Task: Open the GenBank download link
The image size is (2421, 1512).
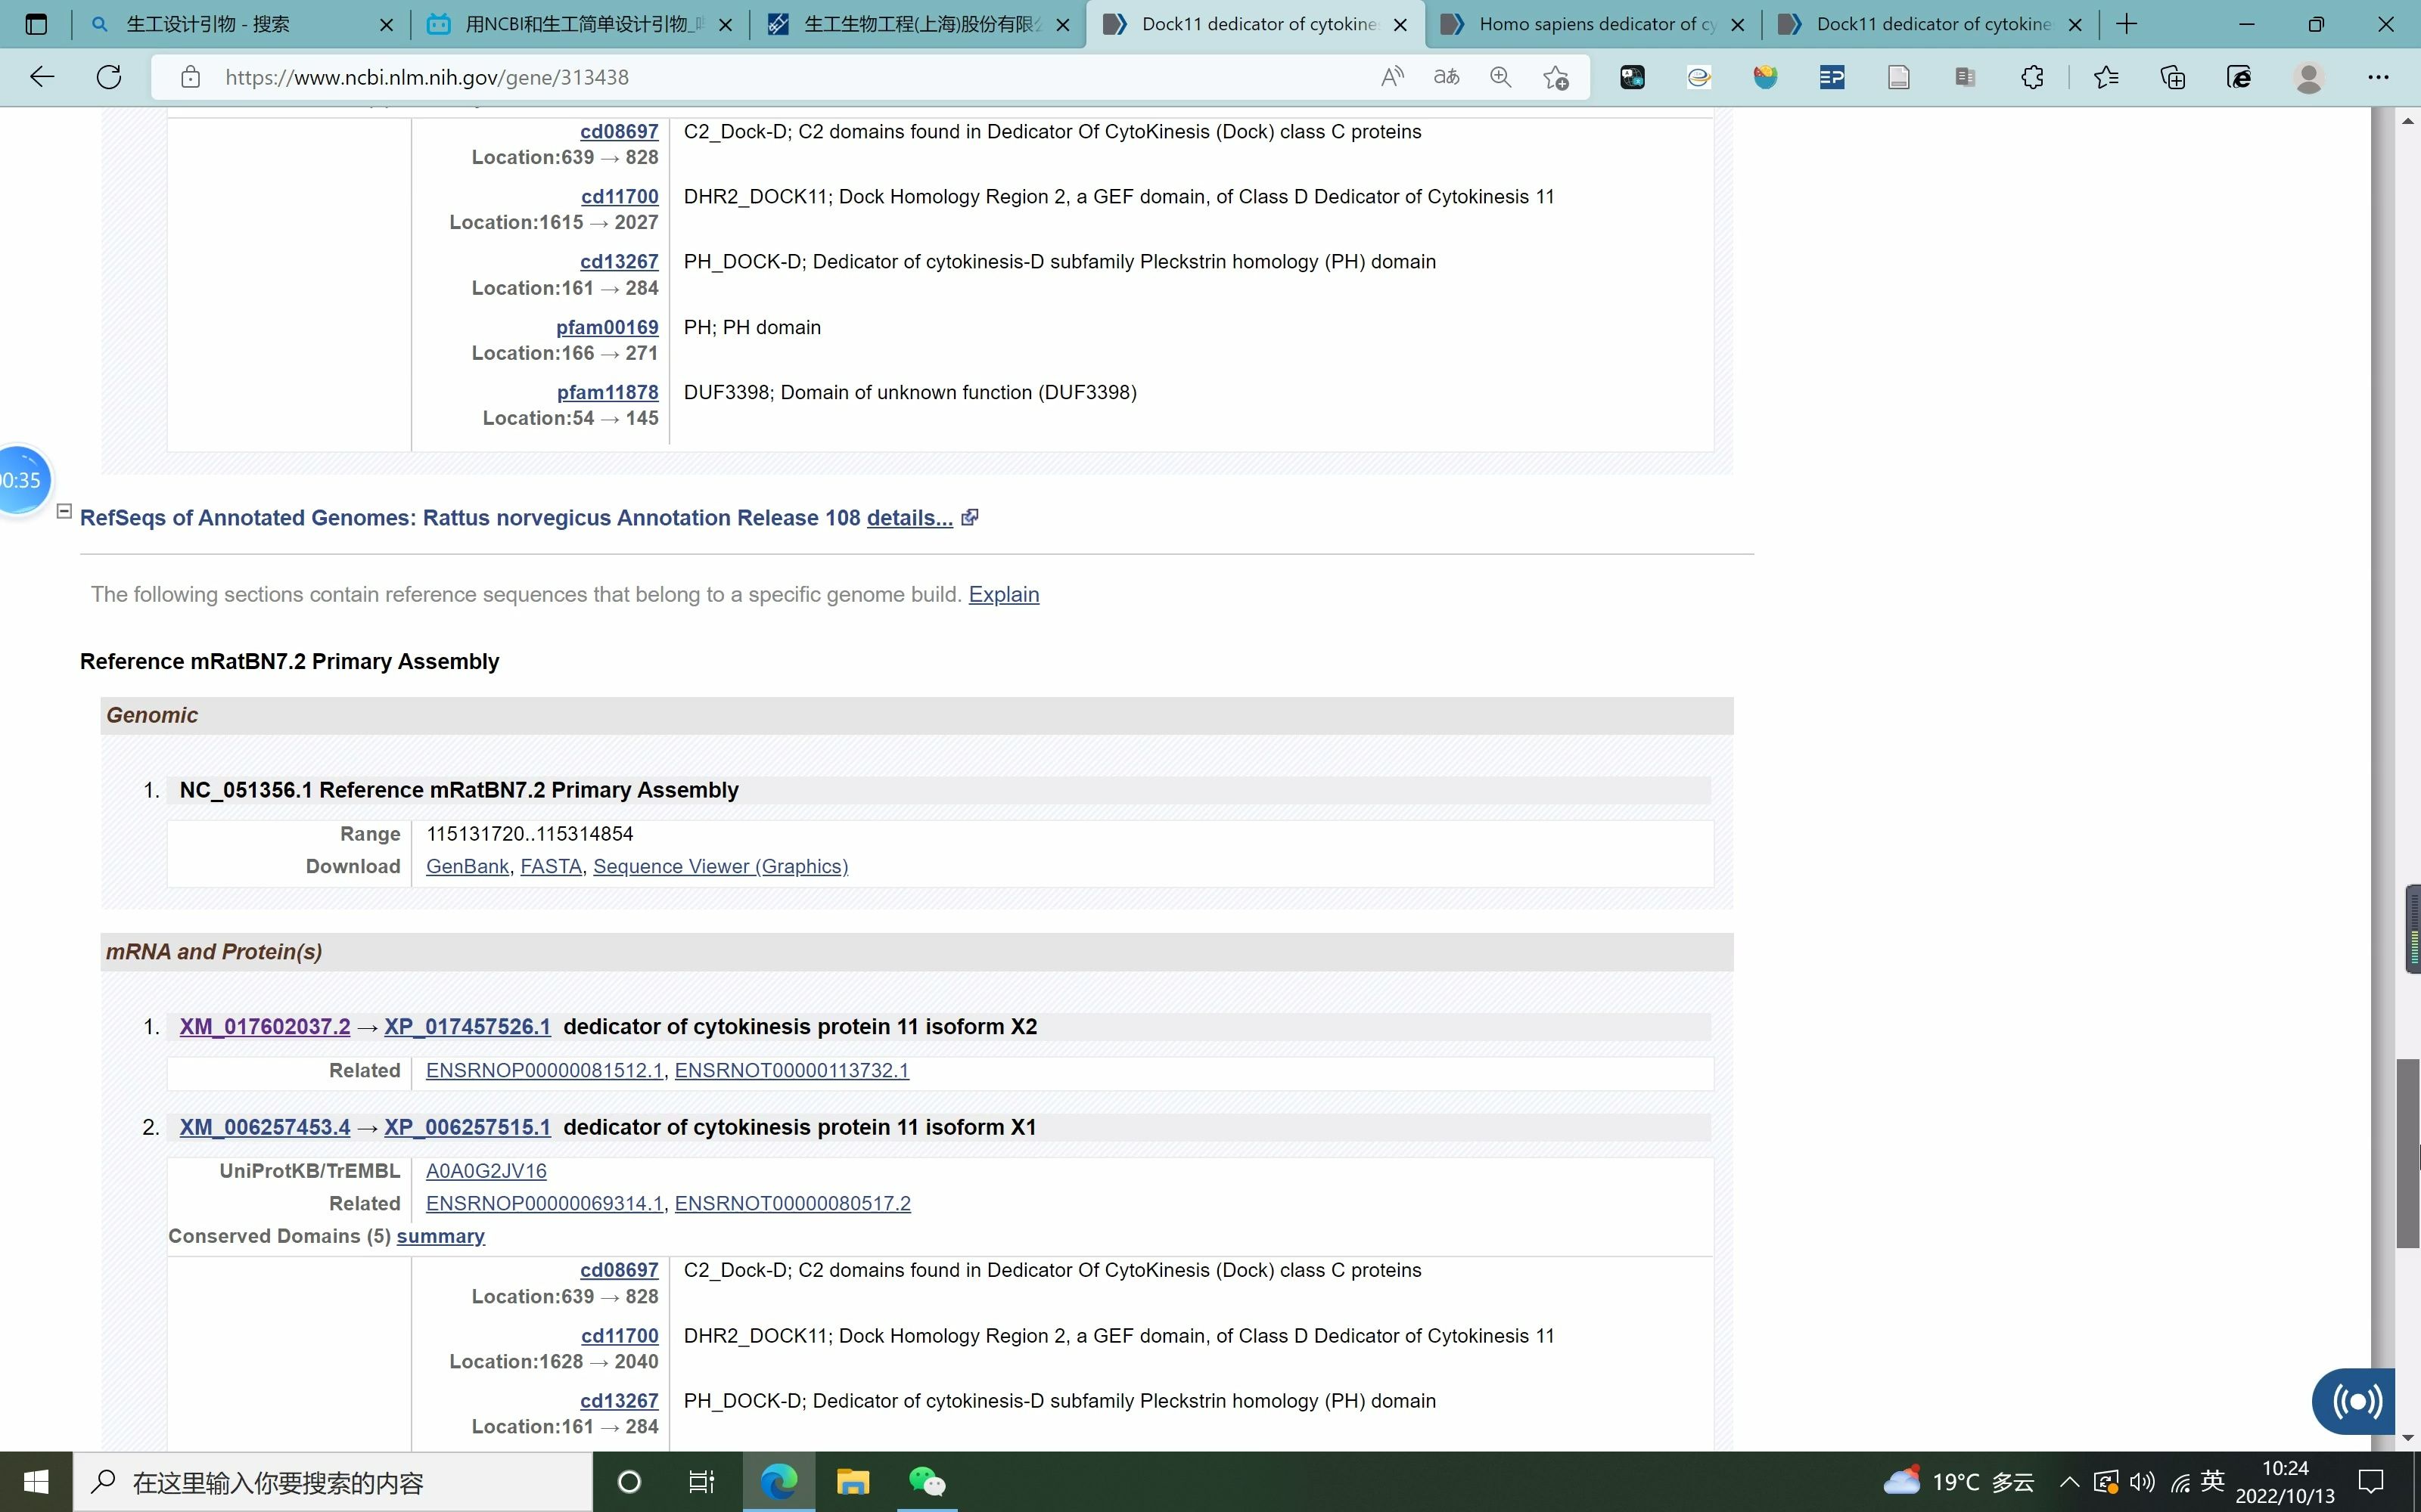Action: (468, 866)
